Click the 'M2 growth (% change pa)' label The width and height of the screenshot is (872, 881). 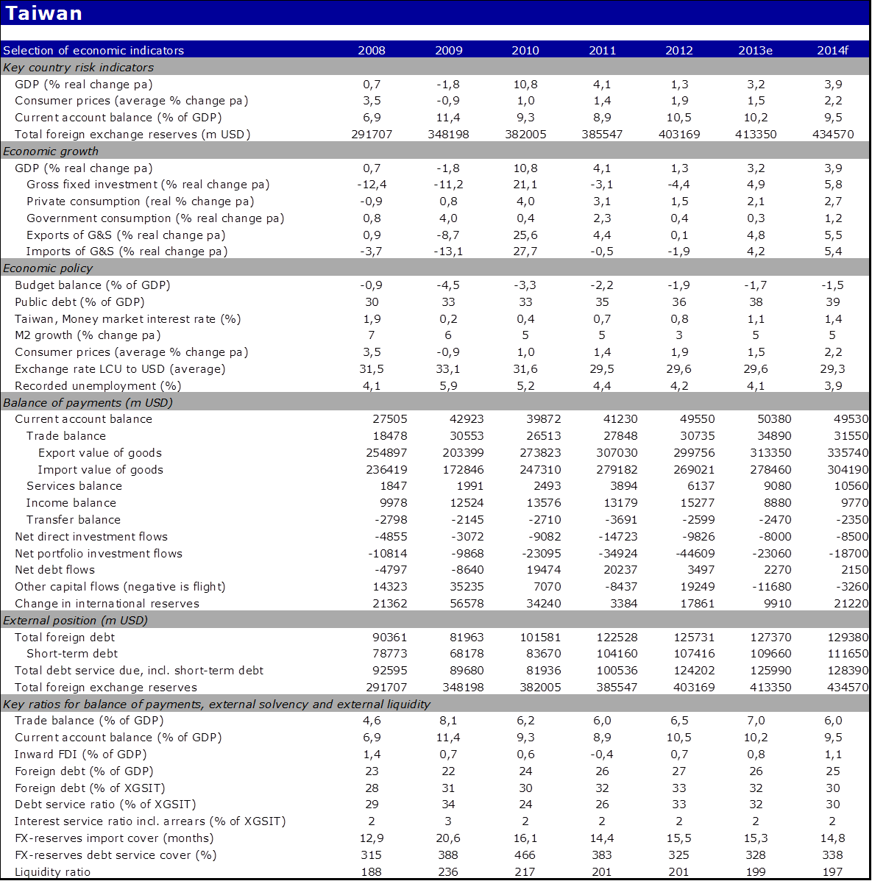(x=88, y=335)
